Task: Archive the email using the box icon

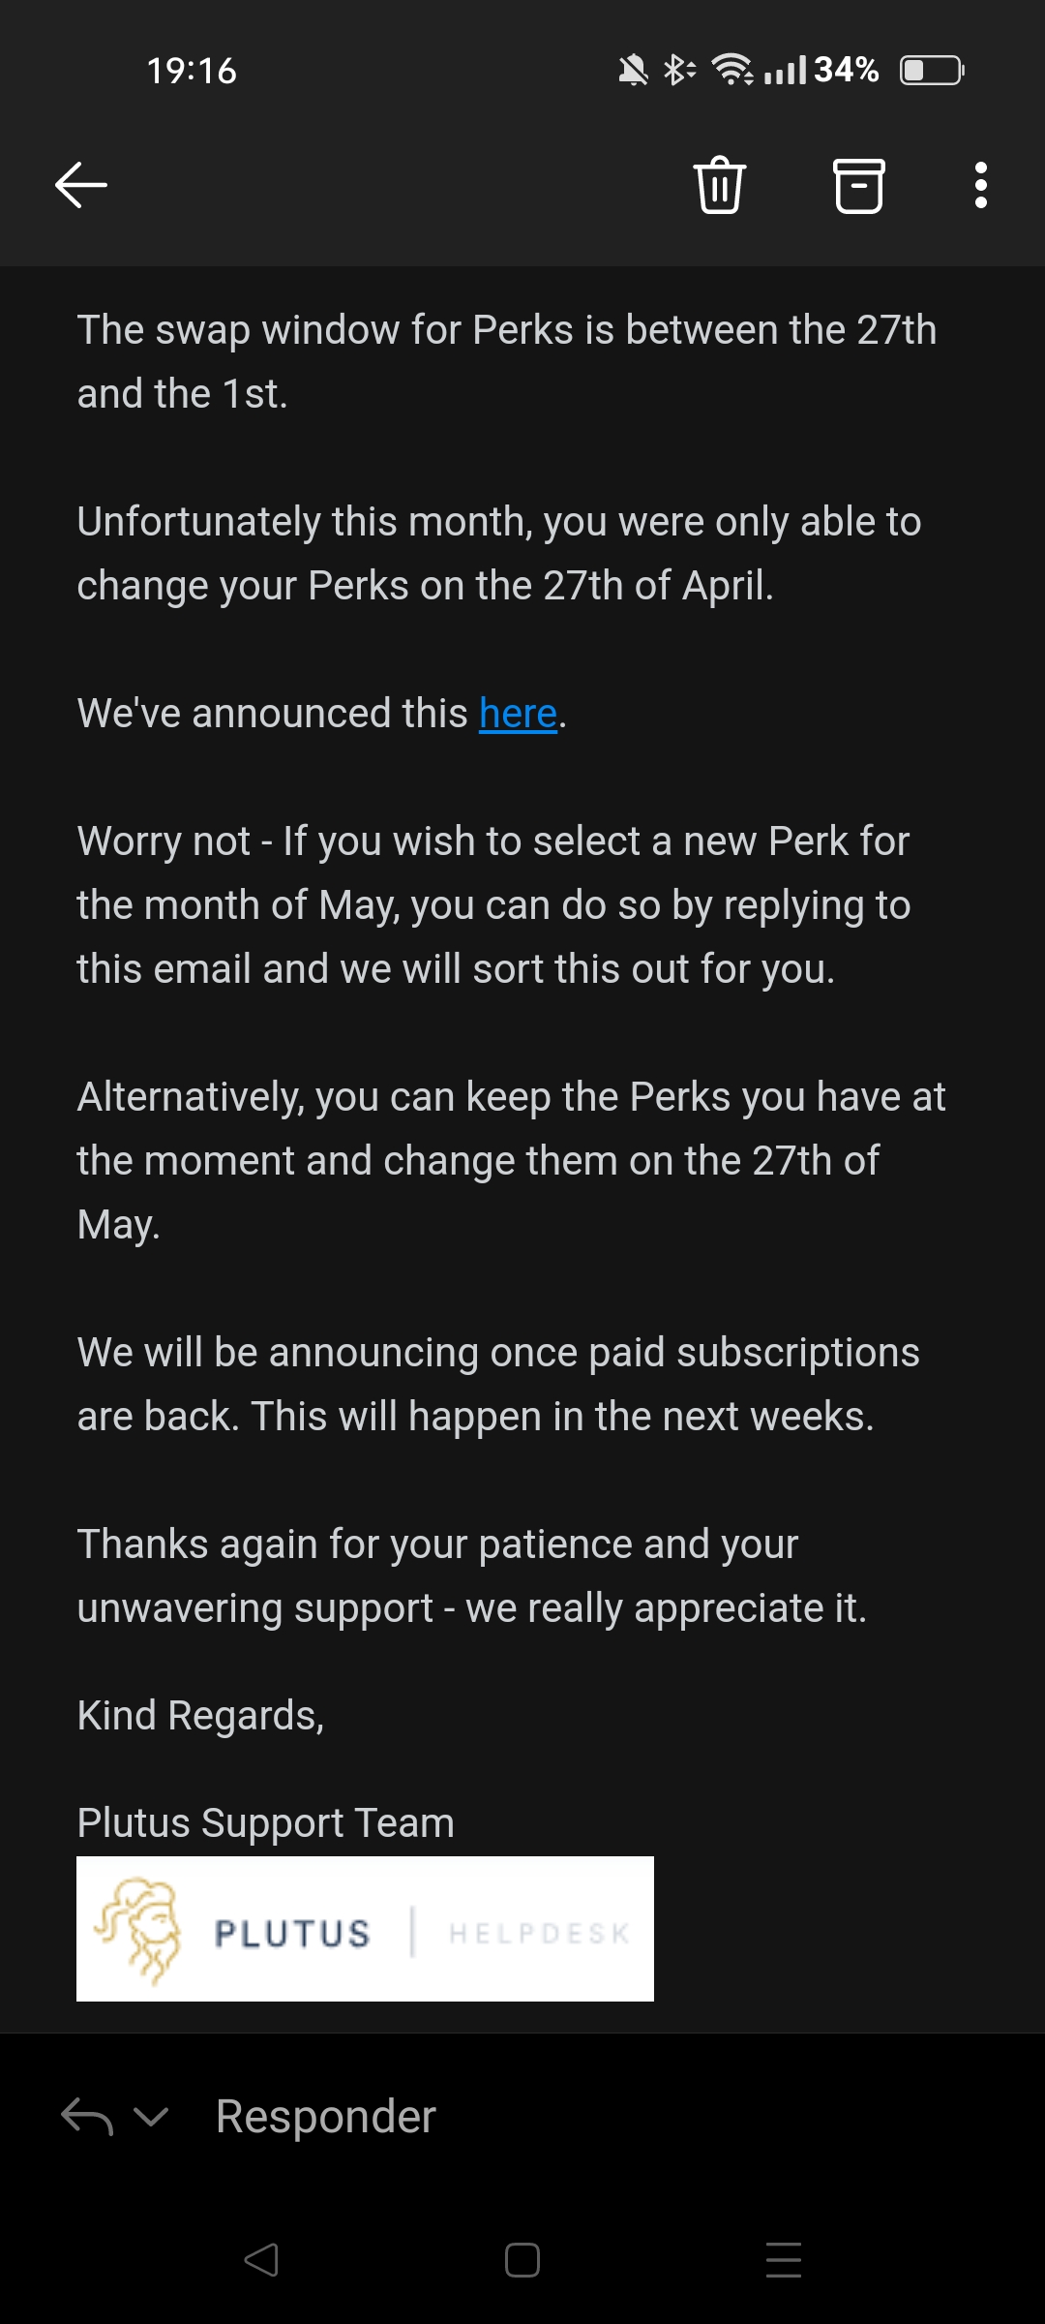Action: click(x=858, y=185)
